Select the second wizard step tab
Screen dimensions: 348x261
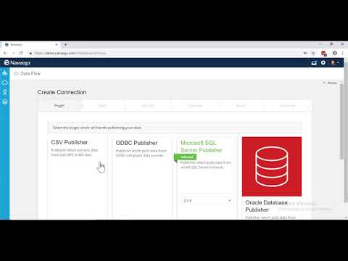[x=103, y=106]
